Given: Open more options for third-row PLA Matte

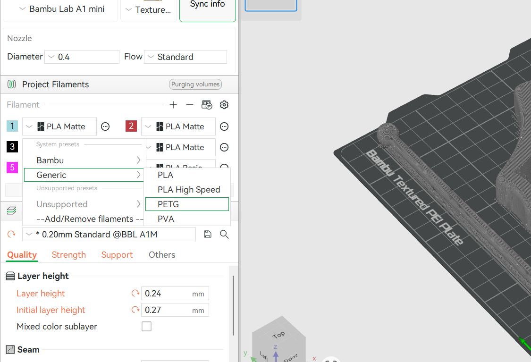Looking at the screenshot, I should 224,147.
